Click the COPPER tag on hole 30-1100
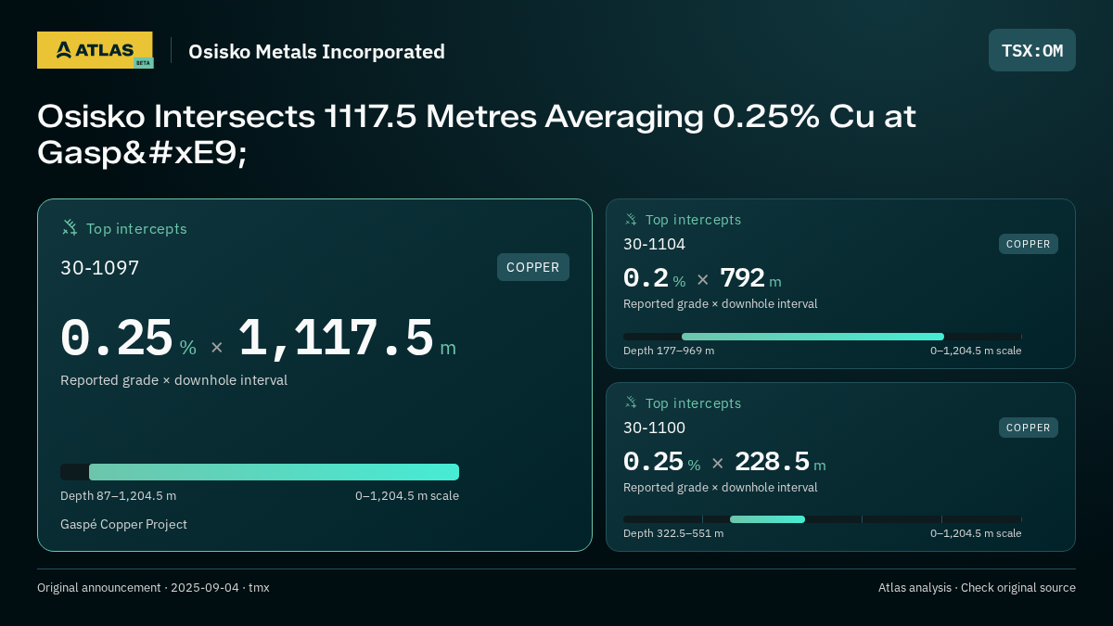This screenshot has height=626, width=1113. 1029,428
